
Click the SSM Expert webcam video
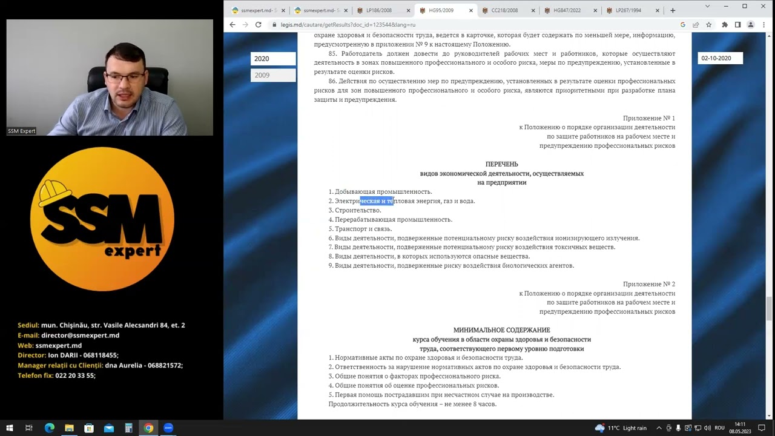click(x=110, y=78)
